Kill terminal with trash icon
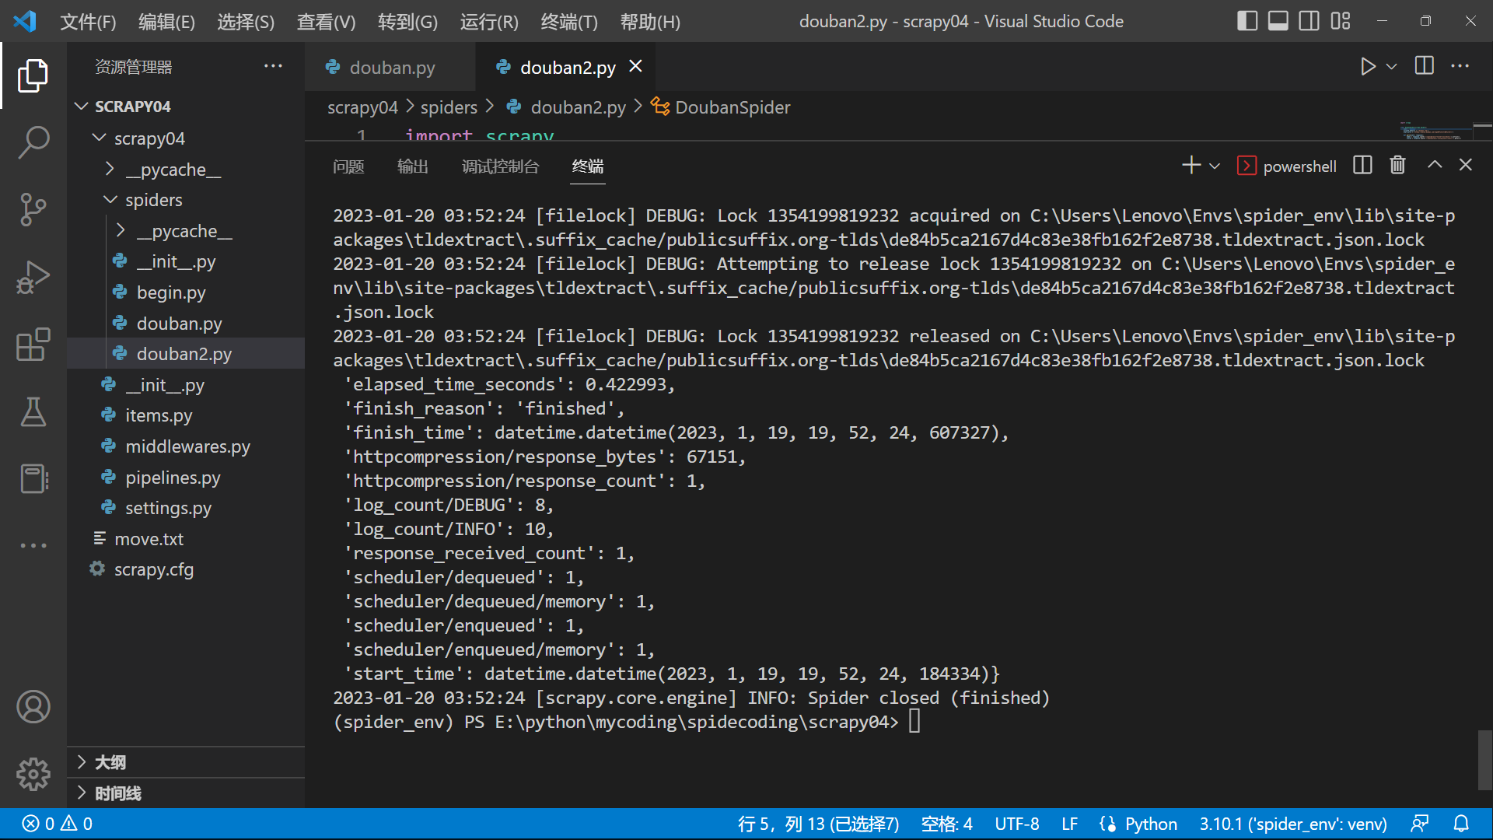The height and width of the screenshot is (840, 1493). (1397, 165)
